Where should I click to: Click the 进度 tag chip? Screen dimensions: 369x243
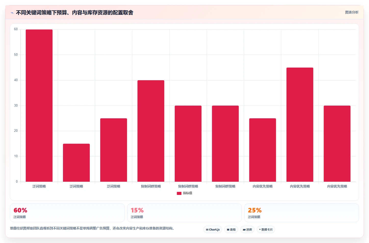point(247,230)
